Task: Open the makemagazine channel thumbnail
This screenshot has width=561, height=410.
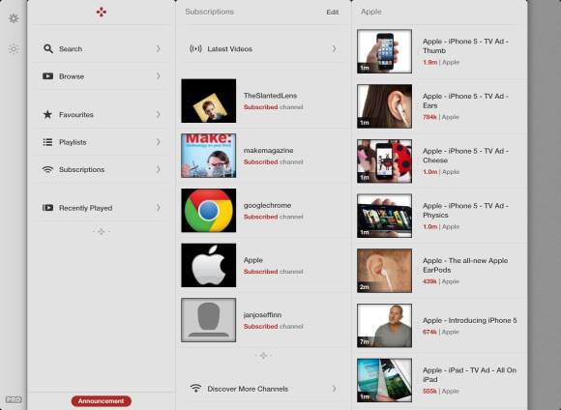Action: click(x=209, y=156)
